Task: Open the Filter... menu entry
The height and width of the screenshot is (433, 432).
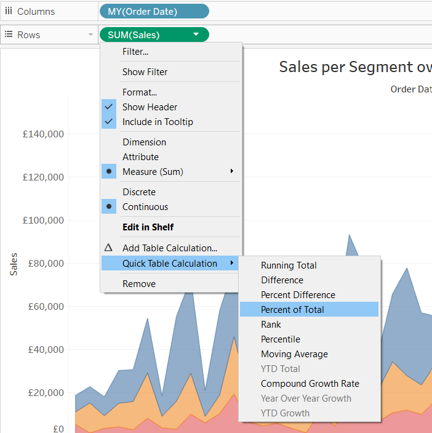Action: [x=135, y=52]
